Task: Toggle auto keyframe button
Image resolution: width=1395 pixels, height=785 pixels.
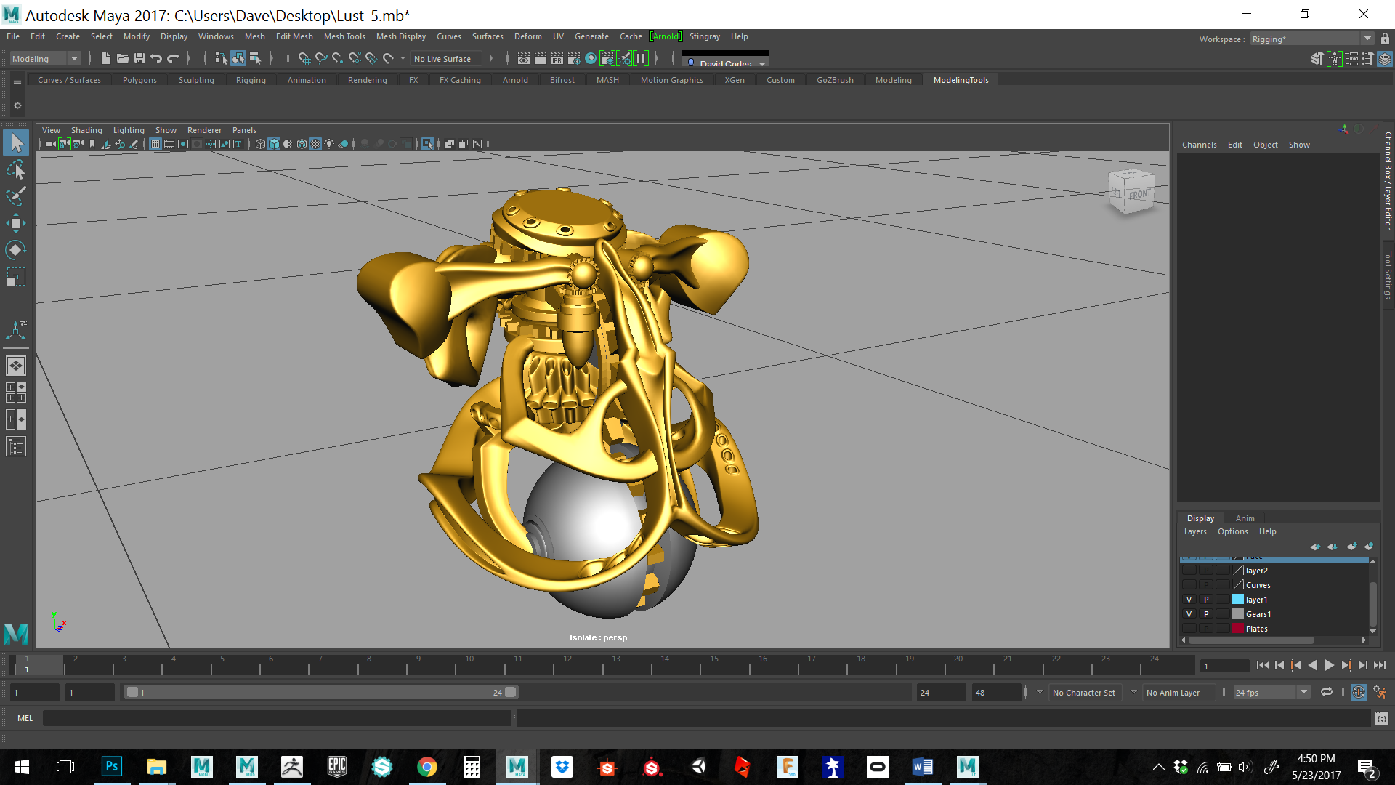Action: click(1359, 693)
